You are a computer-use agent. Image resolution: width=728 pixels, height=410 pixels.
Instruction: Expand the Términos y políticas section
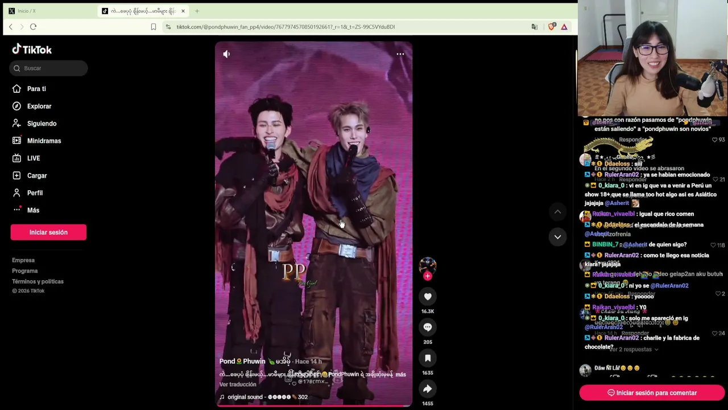[38, 281]
